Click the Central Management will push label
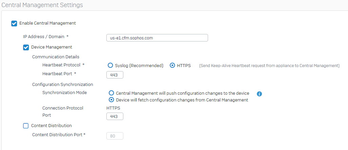 (183, 93)
